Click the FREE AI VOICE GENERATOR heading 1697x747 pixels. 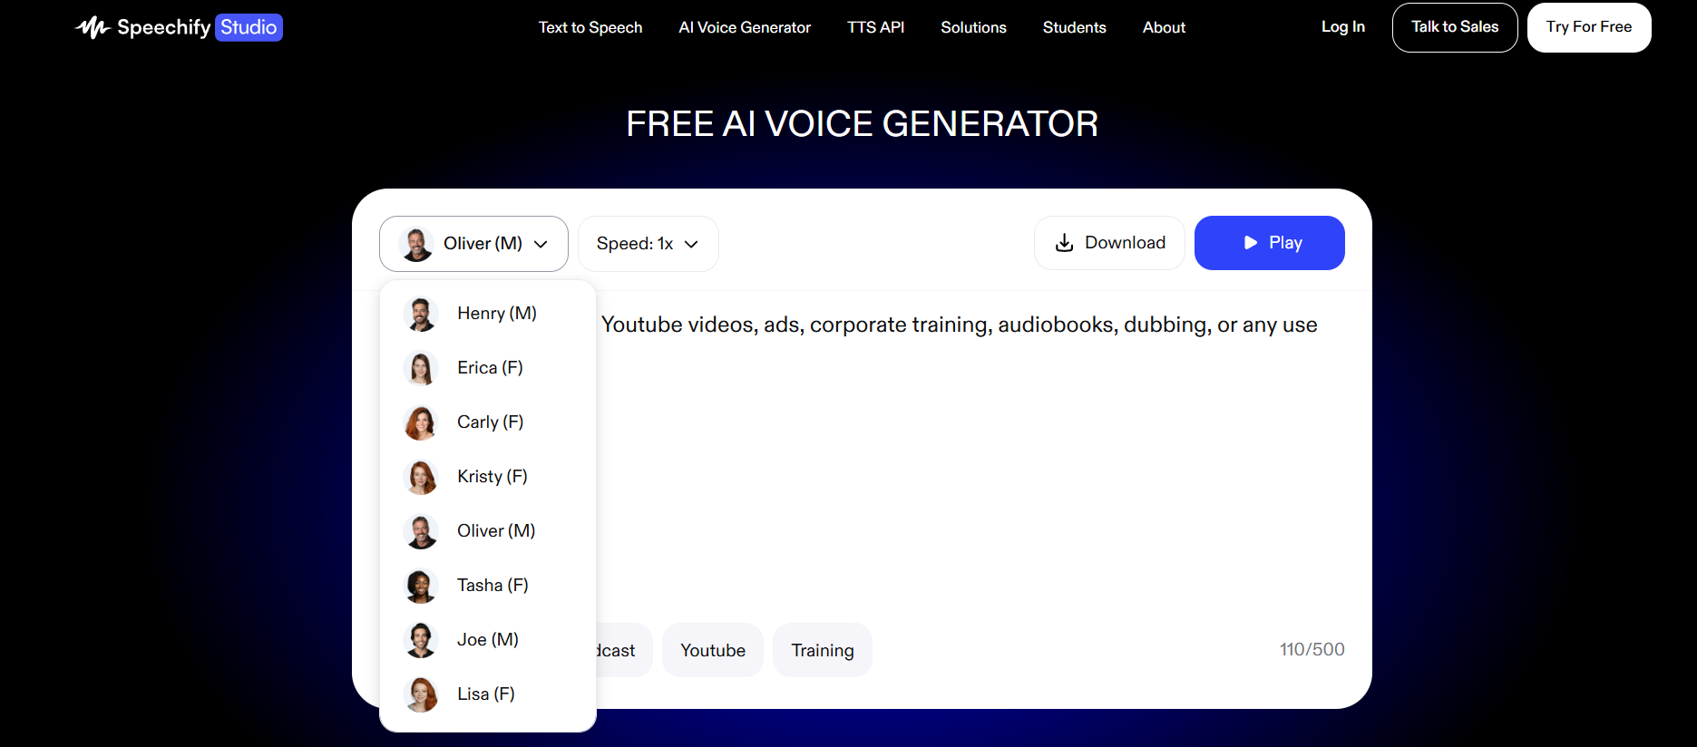(x=862, y=124)
